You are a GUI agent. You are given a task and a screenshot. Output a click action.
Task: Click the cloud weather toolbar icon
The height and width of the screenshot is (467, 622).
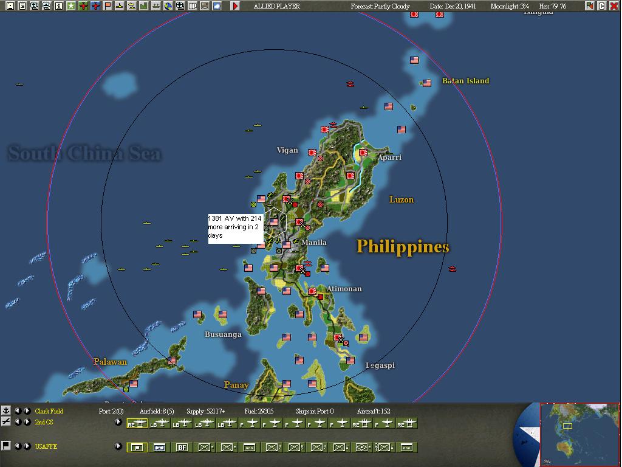click(x=217, y=6)
